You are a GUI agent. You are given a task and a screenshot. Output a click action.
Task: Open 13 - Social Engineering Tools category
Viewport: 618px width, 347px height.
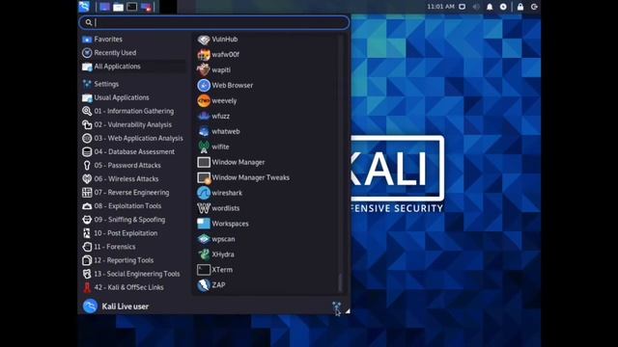point(133,274)
